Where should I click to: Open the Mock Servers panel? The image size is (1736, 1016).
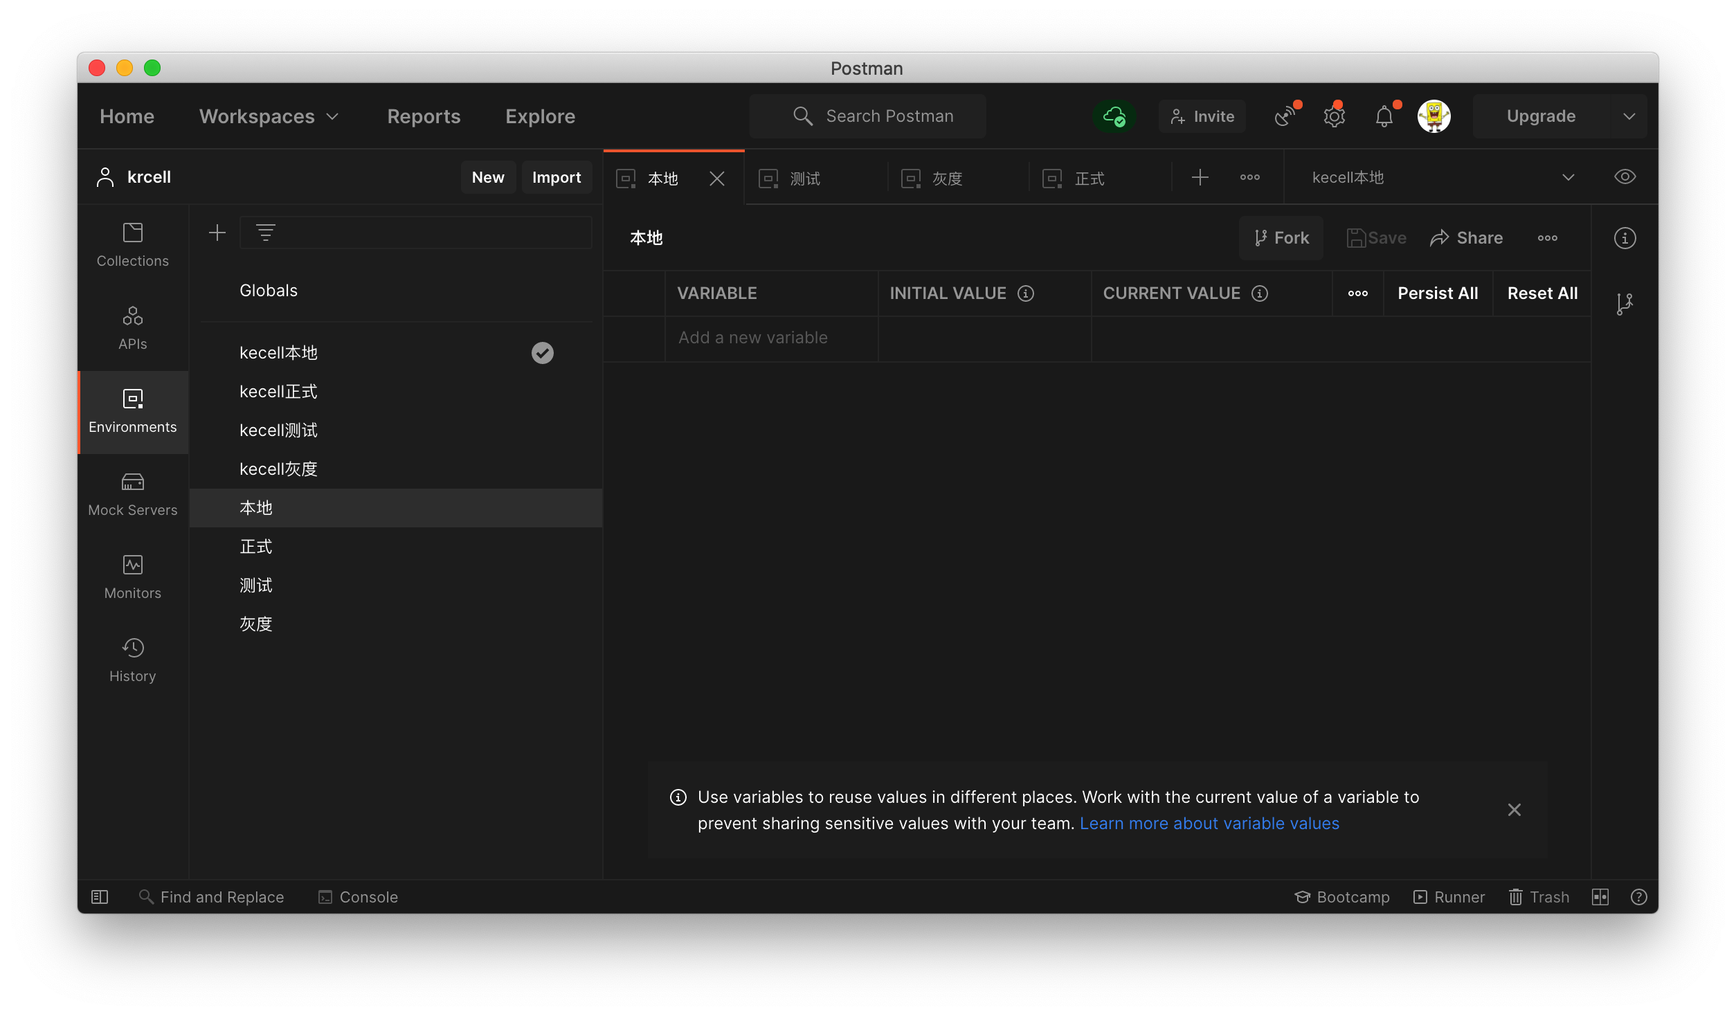(132, 494)
